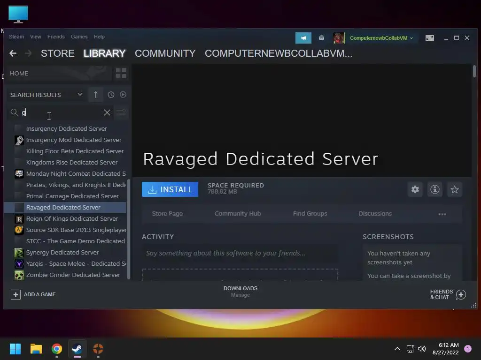Click the magnifier search icon

pos(15,112)
